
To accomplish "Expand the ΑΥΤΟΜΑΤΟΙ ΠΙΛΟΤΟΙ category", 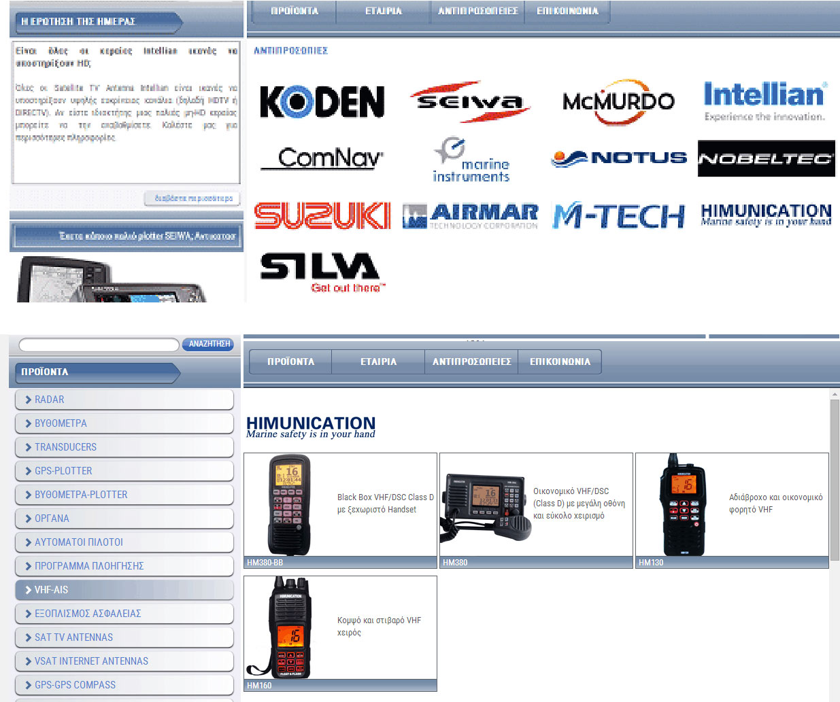I will 124,542.
